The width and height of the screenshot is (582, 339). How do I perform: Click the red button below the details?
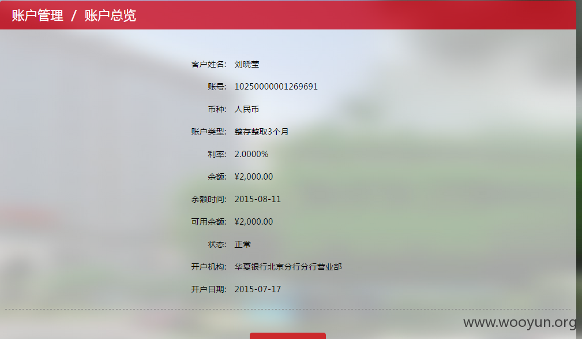point(288,336)
